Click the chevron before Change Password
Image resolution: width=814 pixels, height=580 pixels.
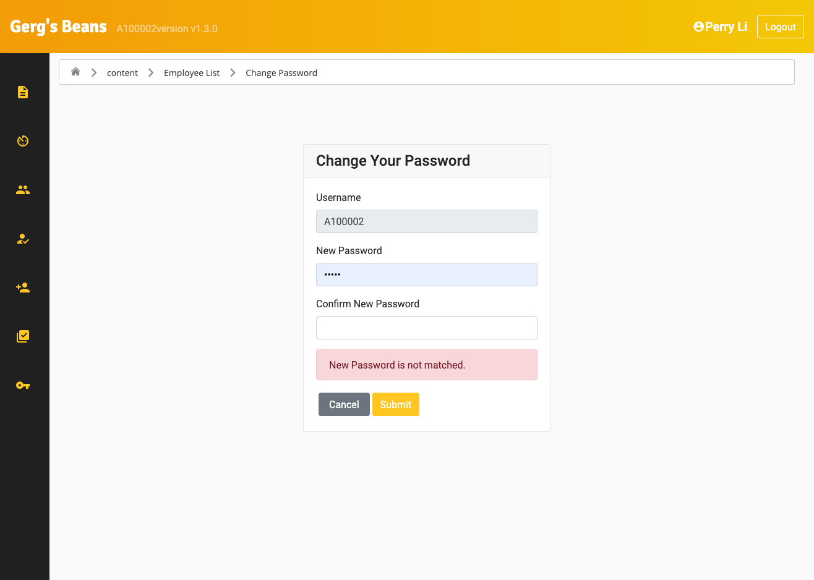[233, 72]
